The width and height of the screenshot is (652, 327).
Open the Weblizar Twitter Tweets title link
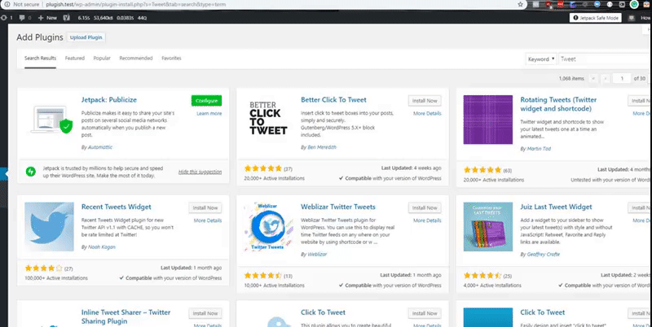338,207
